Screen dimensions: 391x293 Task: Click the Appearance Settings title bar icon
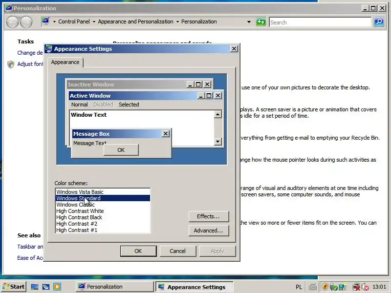tap(49, 49)
